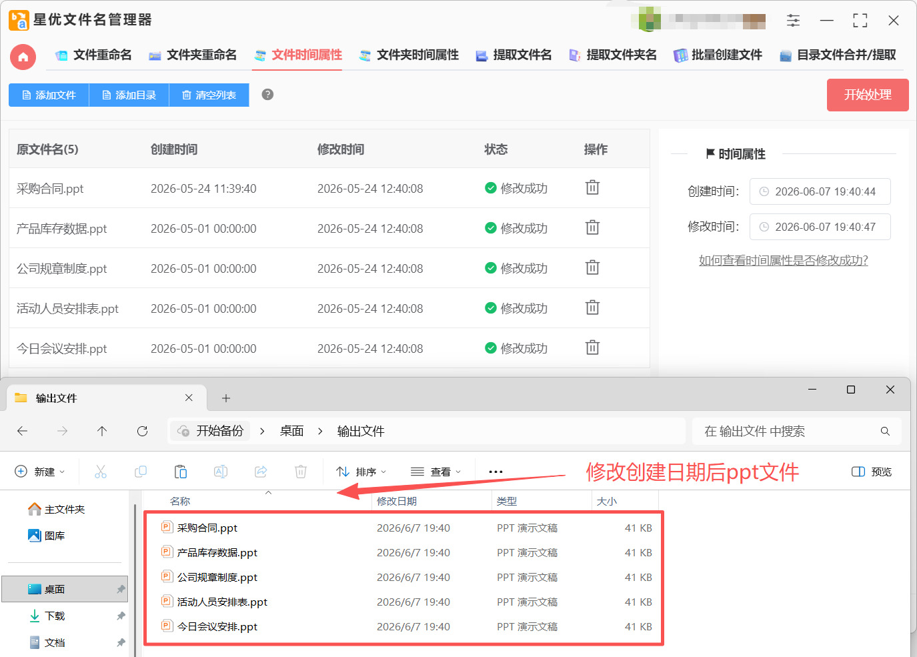This screenshot has width=917, height=657.
Task: Select 文档 in navigation pane
Action: pyautogui.click(x=47, y=642)
